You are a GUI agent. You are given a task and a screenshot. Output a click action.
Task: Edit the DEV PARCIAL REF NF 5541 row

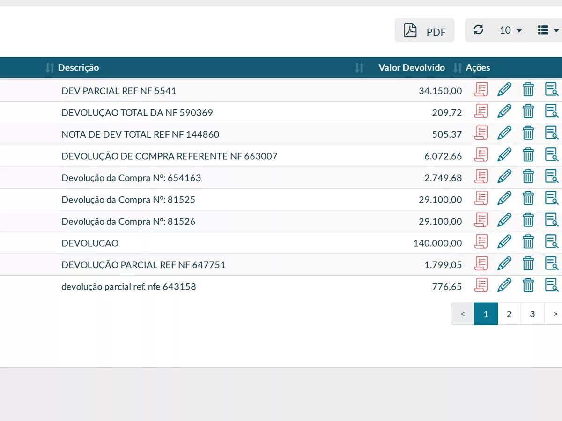point(504,89)
